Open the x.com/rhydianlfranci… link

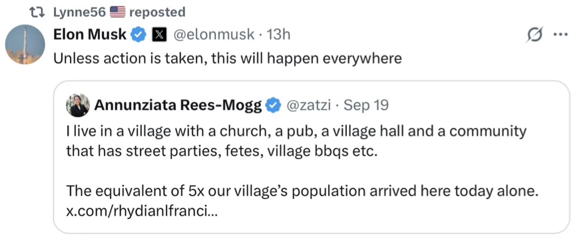point(141,211)
